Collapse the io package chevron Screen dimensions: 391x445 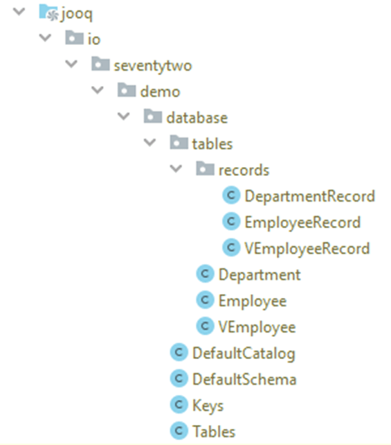click(x=46, y=37)
